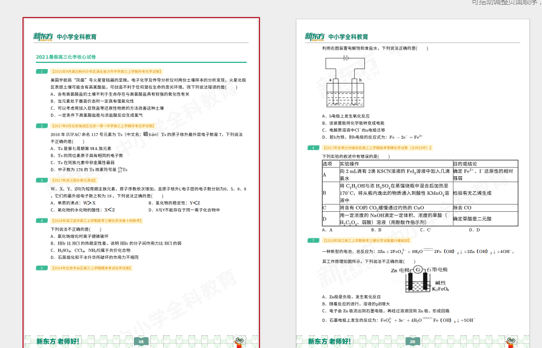Click 中小学全科教育 header on page 1
542x348 pixels.
[77, 36]
